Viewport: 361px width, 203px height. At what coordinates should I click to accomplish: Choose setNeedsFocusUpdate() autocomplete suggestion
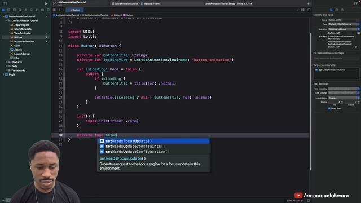coord(153,141)
